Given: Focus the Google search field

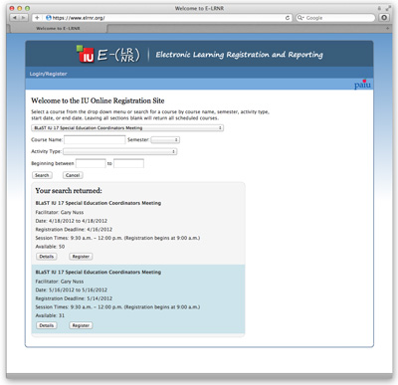Looking at the screenshot, I should coord(335,18).
